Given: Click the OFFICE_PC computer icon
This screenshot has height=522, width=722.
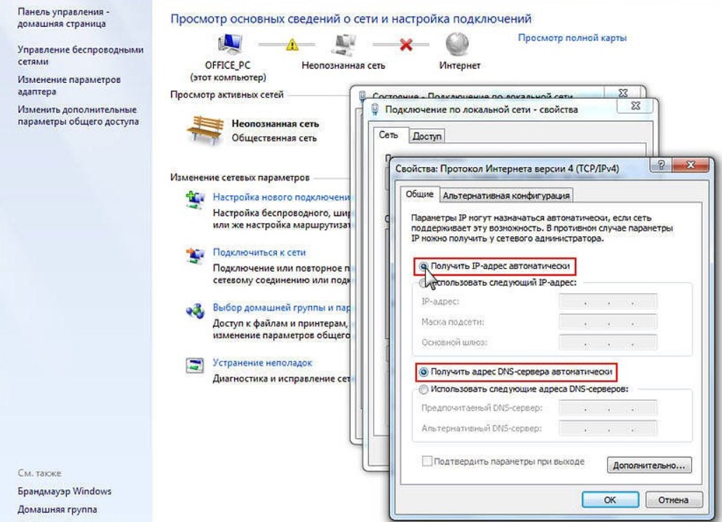Looking at the screenshot, I should point(229,44).
